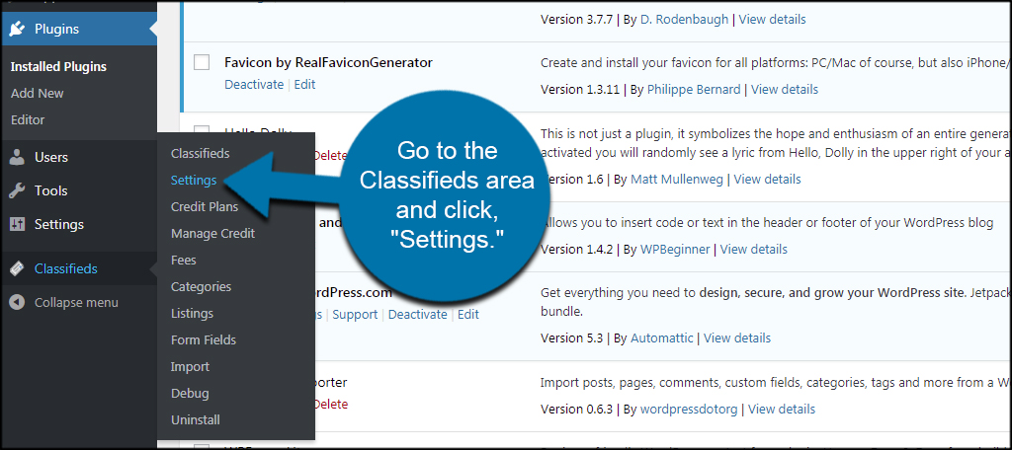This screenshot has width=1012, height=450.
Task: Open the plugin Editor menu item
Action: [28, 120]
